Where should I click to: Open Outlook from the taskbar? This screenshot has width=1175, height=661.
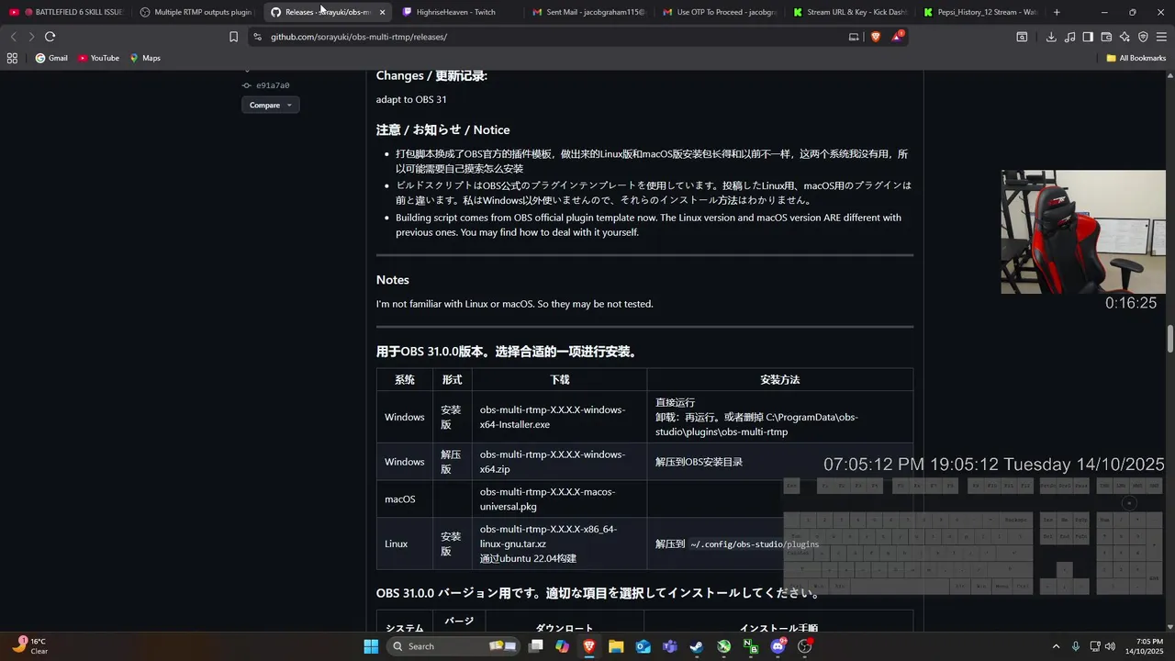643,646
